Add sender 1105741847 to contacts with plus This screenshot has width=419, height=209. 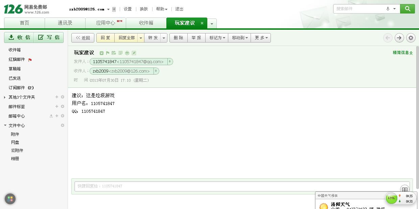(170, 61)
